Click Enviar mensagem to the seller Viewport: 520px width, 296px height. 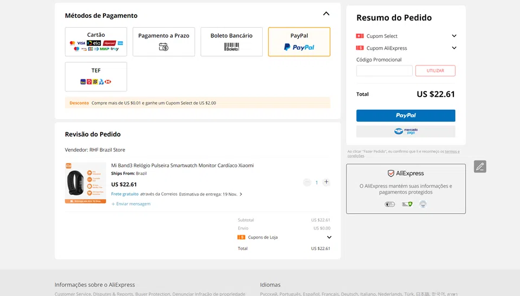[x=131, y=204]
